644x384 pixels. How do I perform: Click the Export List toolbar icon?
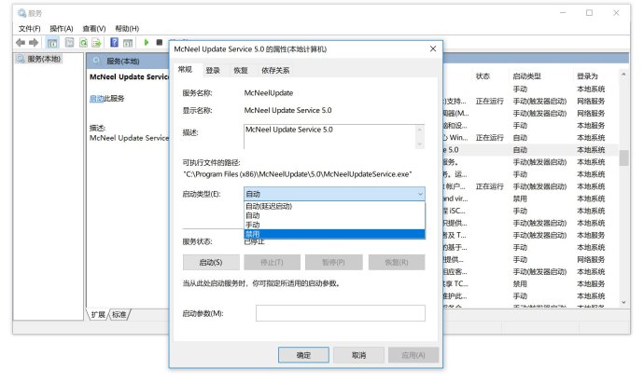(96, 42)
